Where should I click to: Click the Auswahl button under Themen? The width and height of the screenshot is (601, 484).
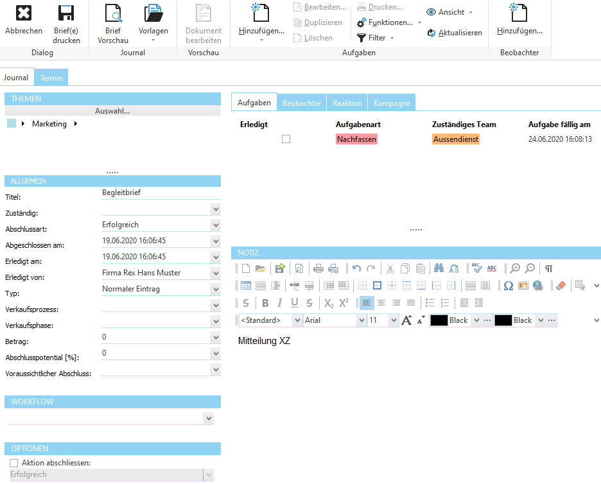coord(112,110)
